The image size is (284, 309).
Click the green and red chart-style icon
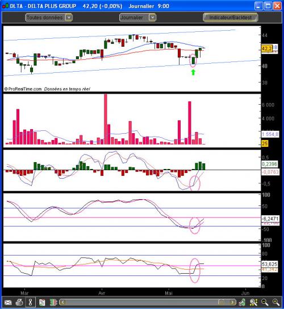(x=53, y=302)
